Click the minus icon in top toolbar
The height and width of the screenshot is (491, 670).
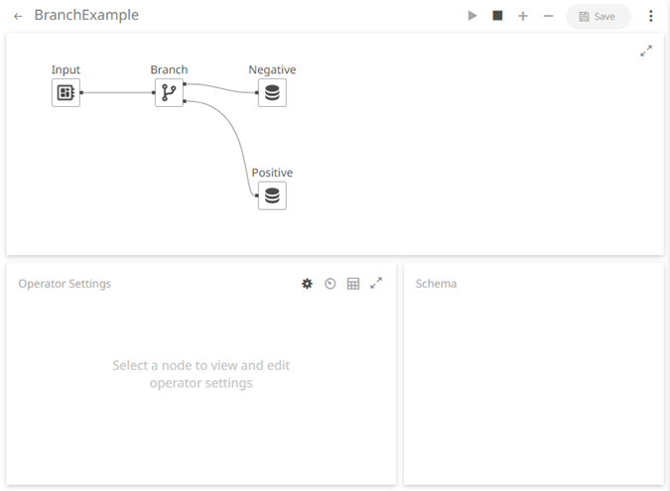[548, 16]
